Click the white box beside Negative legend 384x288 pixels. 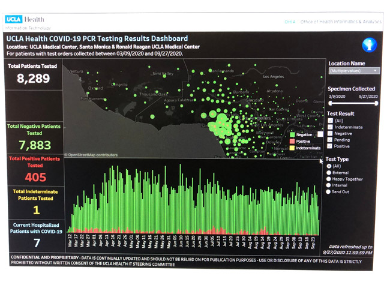[320, 134]
